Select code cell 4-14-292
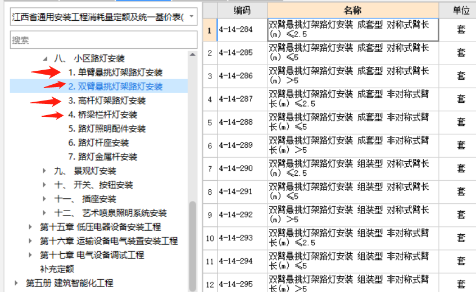 [242, 215]
